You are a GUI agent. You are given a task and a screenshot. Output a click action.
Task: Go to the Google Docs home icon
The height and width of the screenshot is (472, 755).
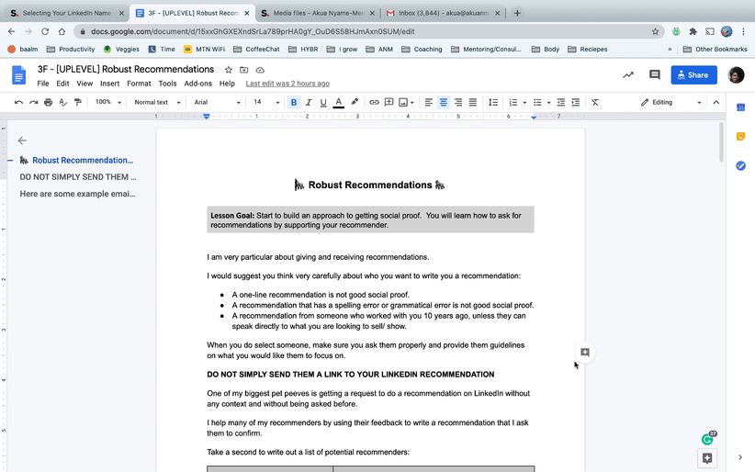click(x=18, y=75)
